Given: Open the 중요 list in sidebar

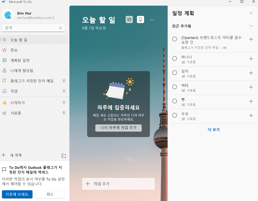Looking at the screenshot, I should [x=14, y=50].
